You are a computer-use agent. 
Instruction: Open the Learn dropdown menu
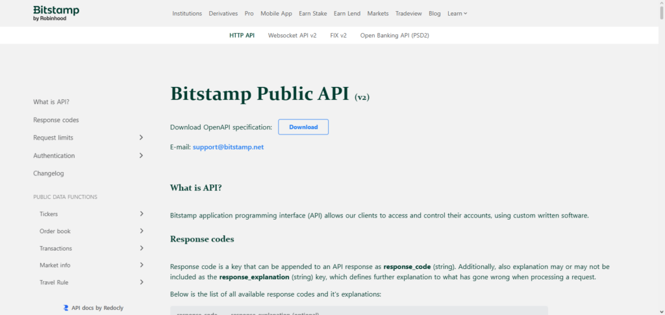pos(457,14)
